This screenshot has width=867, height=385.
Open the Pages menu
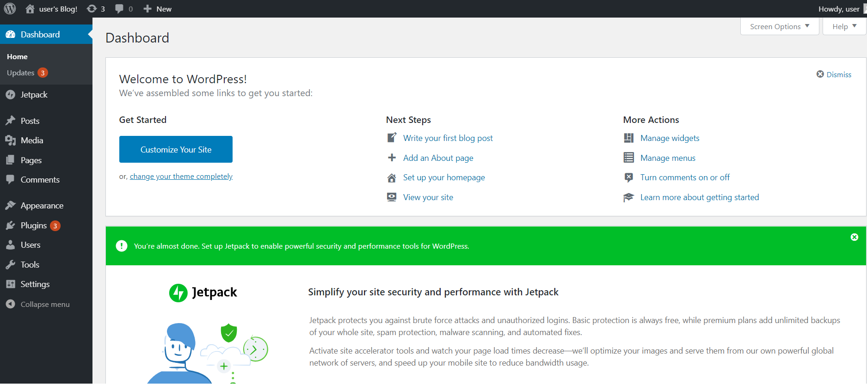click(x=46, y=160)
